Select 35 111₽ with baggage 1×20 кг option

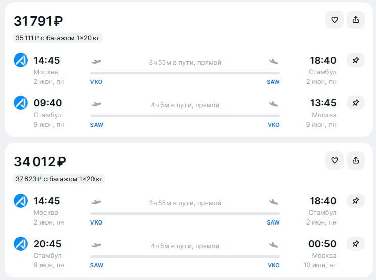58,38
